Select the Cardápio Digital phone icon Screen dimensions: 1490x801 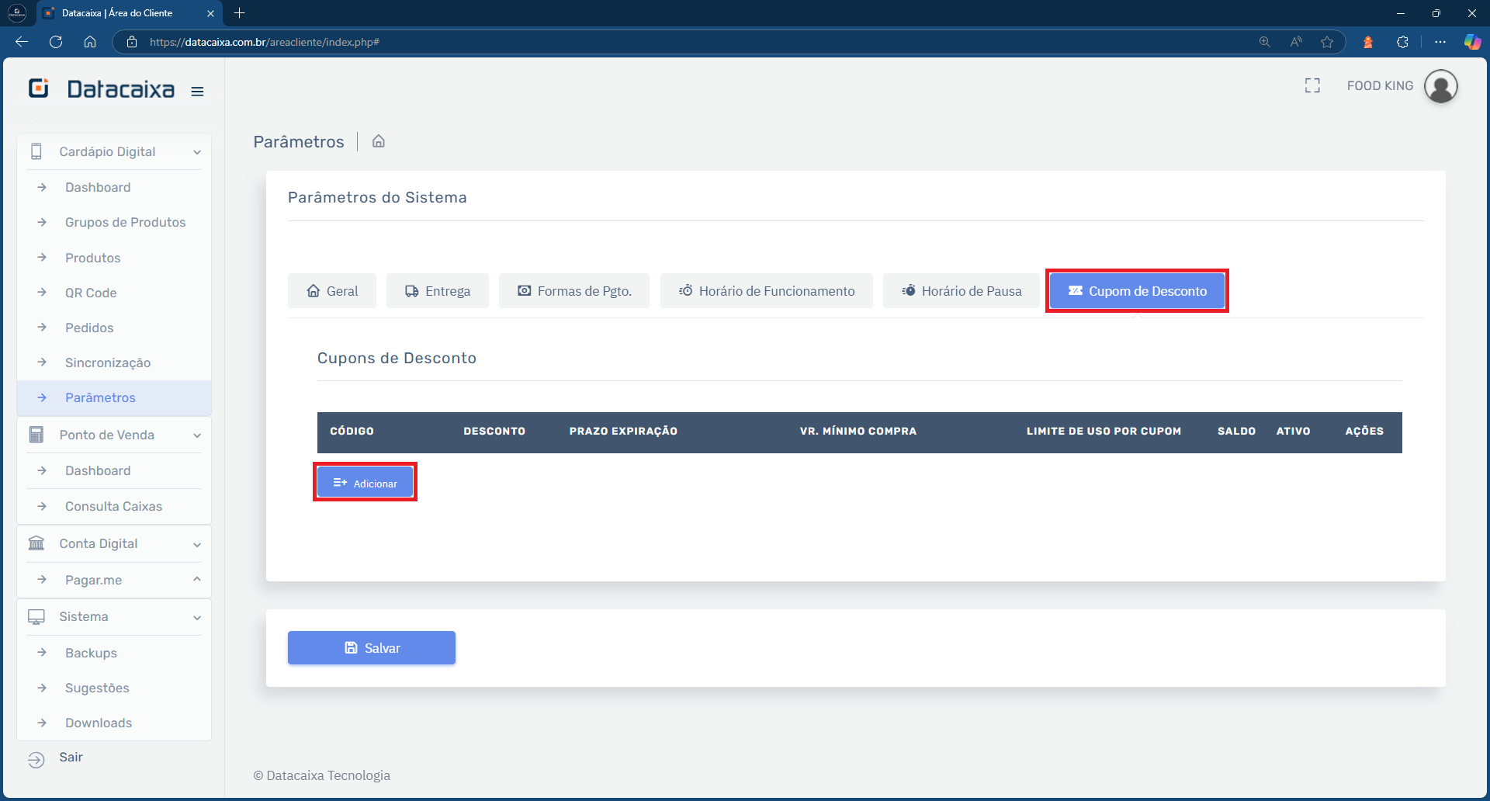pos(36,151)
